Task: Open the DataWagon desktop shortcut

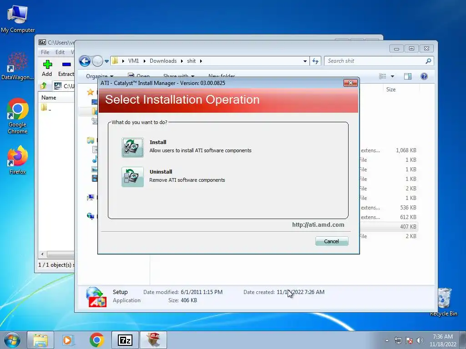Action: tap(18, 66)
